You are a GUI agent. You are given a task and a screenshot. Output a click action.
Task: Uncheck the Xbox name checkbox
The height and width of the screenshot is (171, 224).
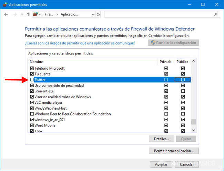[32, 131]
